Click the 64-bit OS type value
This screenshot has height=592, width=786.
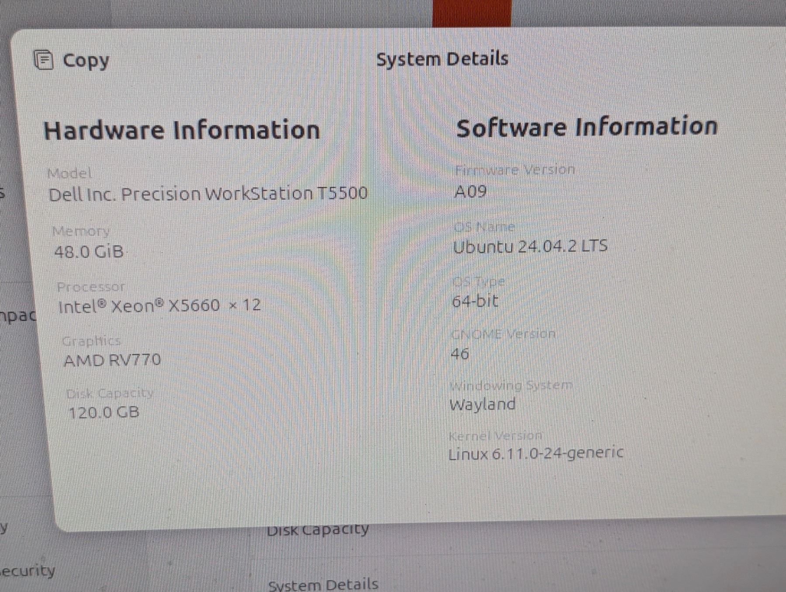click(x=475, y=301)
